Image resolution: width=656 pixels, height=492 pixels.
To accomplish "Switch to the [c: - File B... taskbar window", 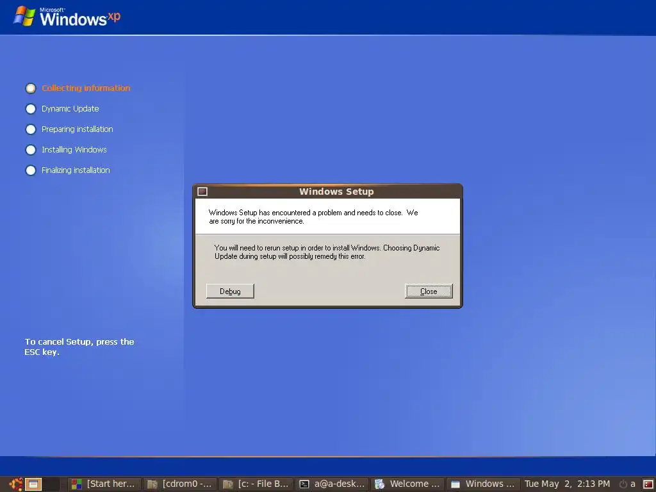I will pos(256,484).
